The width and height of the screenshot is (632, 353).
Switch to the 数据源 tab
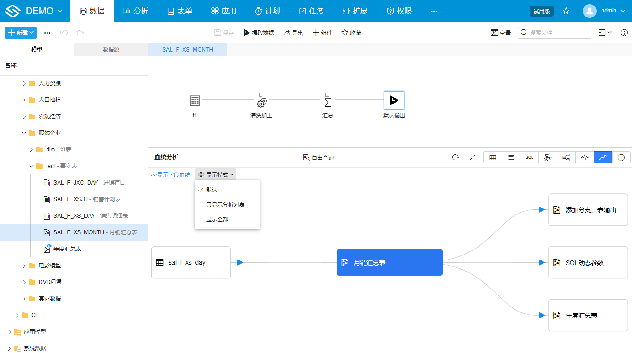click(111, 49)
